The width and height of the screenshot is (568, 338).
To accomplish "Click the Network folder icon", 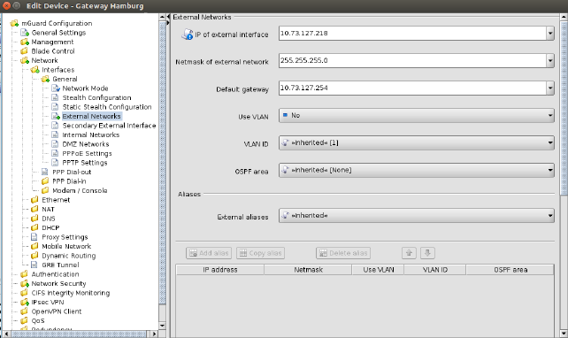I will click(x=24, y=60).
